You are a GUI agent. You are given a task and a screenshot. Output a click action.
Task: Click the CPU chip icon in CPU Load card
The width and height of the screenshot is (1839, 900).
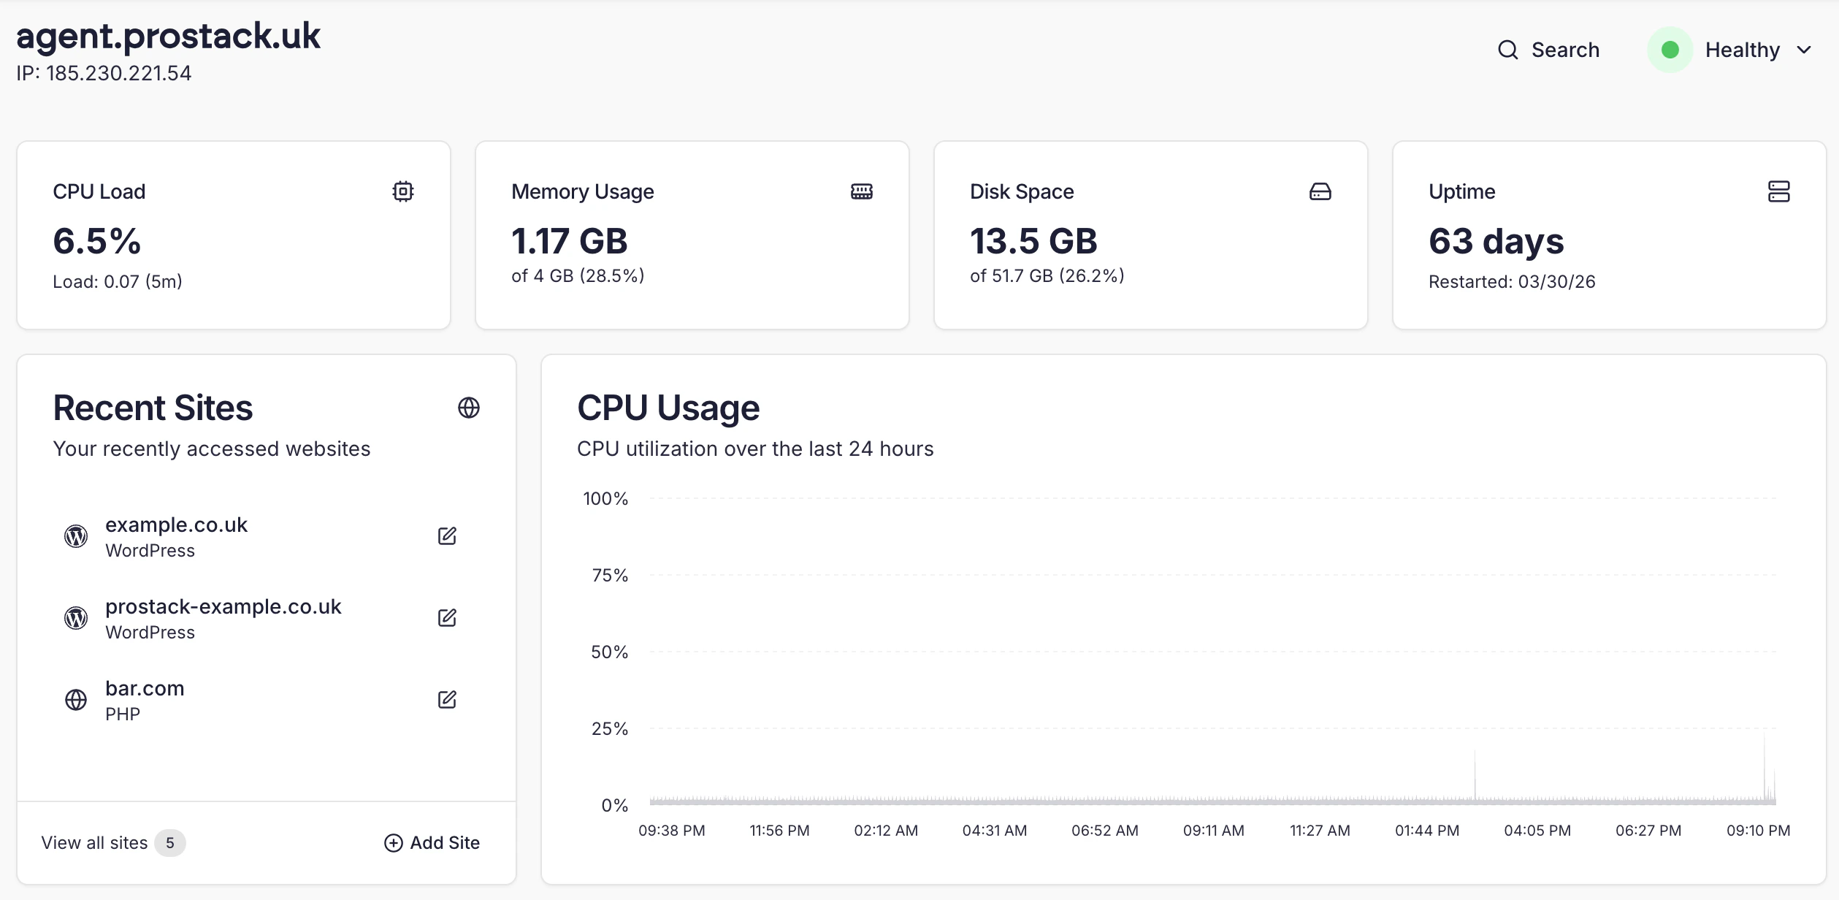click(403, 191)
